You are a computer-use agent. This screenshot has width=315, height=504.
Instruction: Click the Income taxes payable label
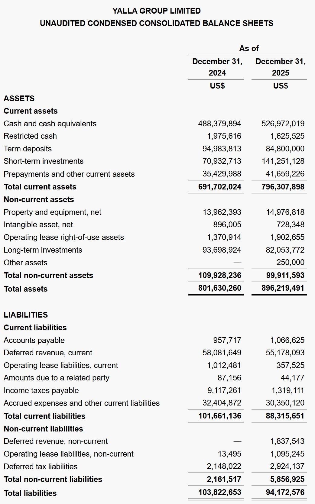(41, 390)
